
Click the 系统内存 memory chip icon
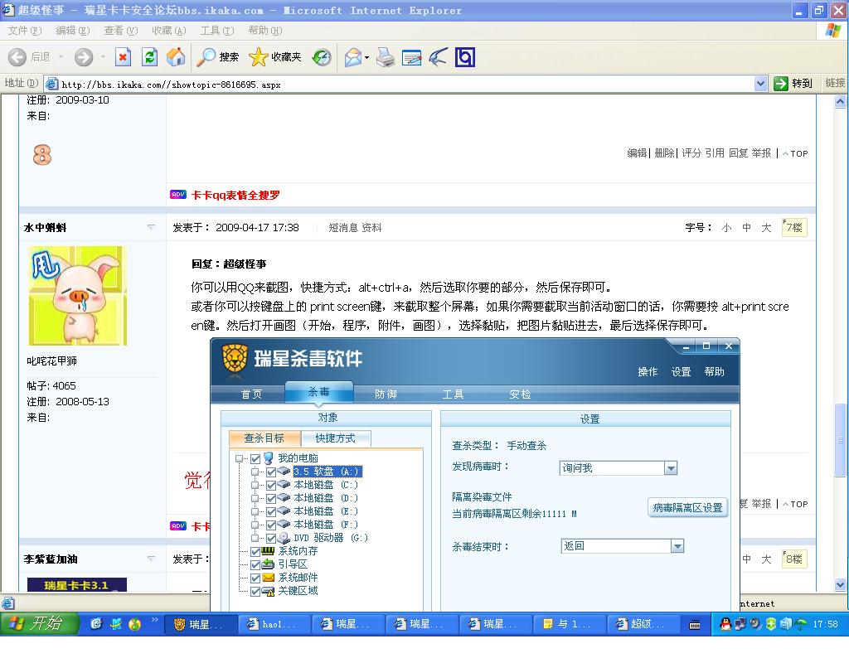(x=268, y=551)
